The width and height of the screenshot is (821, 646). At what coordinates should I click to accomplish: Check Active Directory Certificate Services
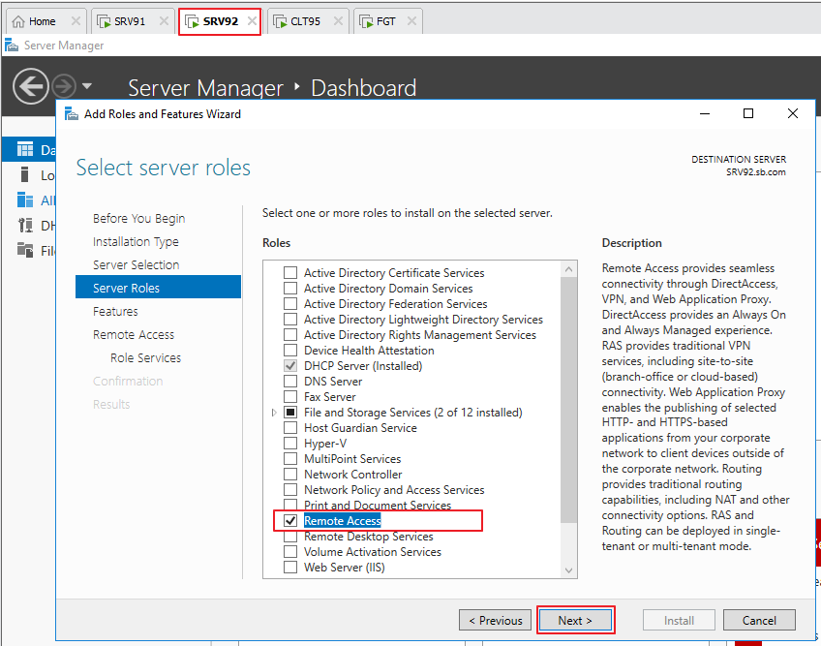pyautogui.click(x=290, y=273)
